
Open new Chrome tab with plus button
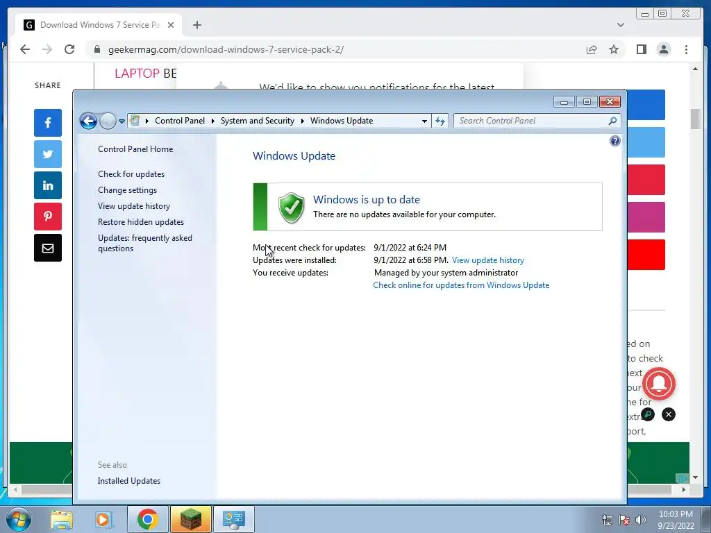click(196, 25)
